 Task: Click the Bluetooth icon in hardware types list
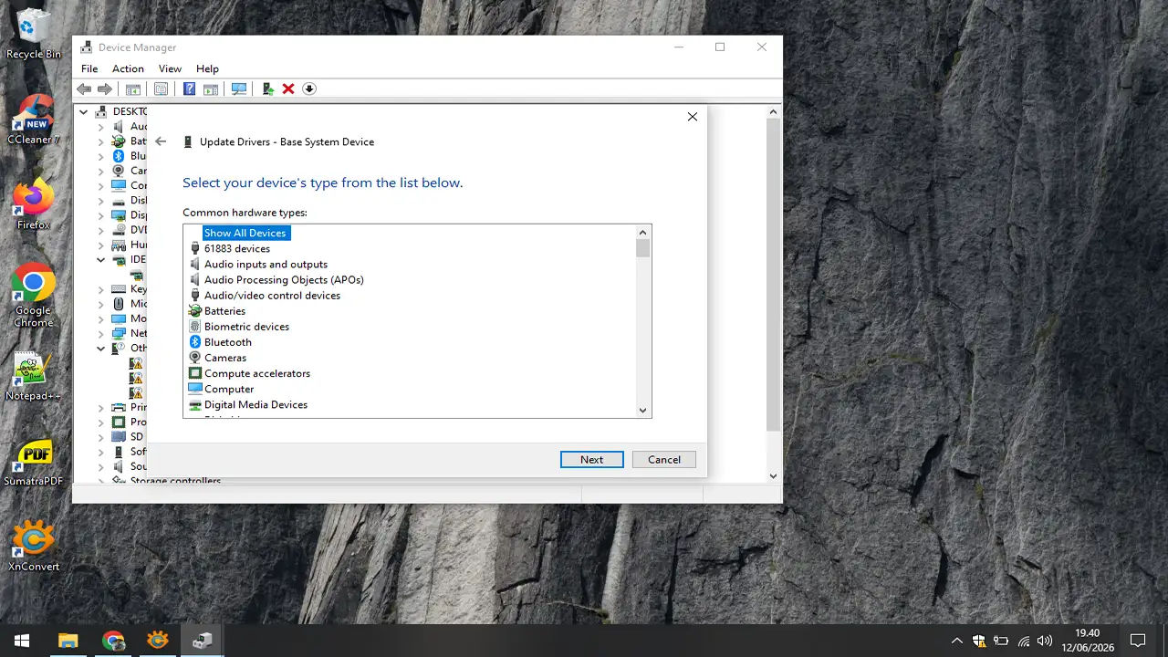194,342
